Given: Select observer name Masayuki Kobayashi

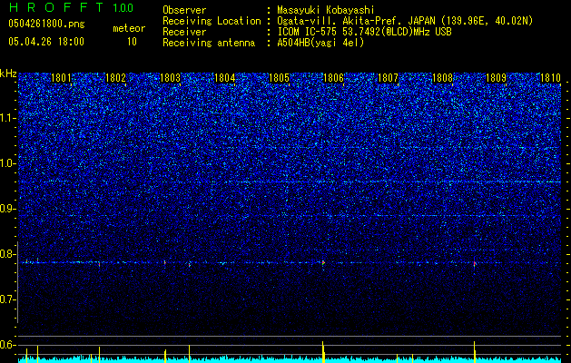Looking at the screenshot, I should coord(326,10).
